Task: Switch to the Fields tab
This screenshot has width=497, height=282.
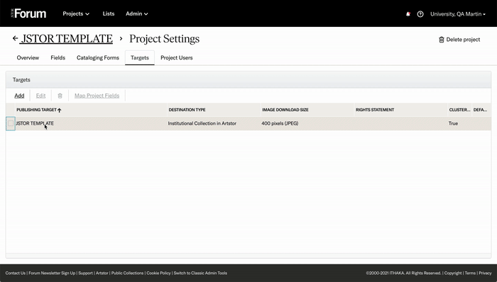Action: (58, 57)
